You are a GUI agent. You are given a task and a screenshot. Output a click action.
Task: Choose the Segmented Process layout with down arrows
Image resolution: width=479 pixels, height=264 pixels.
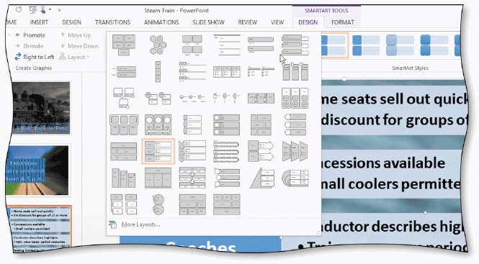tap(192, 178)
